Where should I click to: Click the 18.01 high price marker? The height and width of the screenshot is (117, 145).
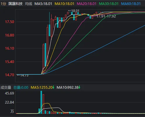74,11
